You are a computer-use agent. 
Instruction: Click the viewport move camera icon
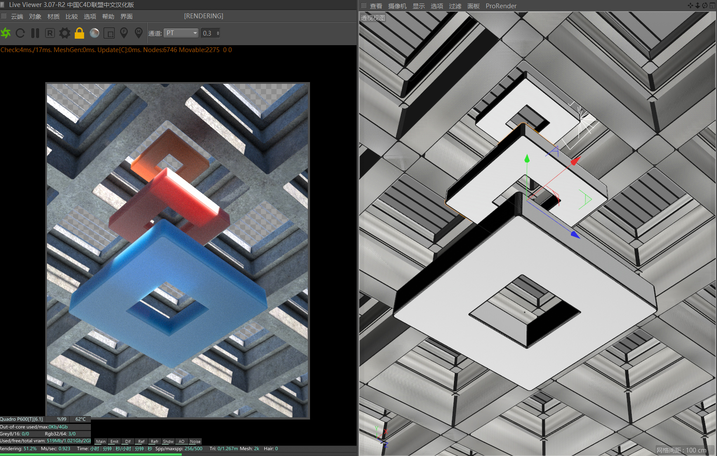point(690,6)
